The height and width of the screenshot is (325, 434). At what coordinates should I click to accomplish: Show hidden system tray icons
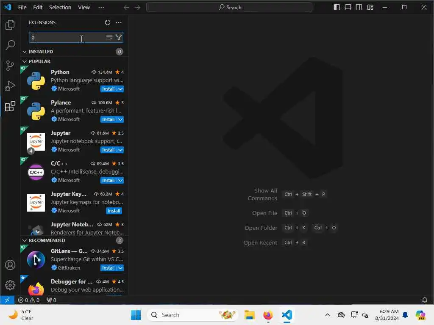[x=328, y=315]
